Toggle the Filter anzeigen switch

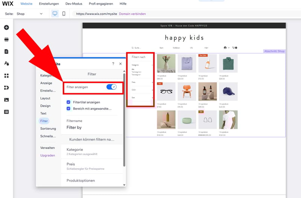111,87
